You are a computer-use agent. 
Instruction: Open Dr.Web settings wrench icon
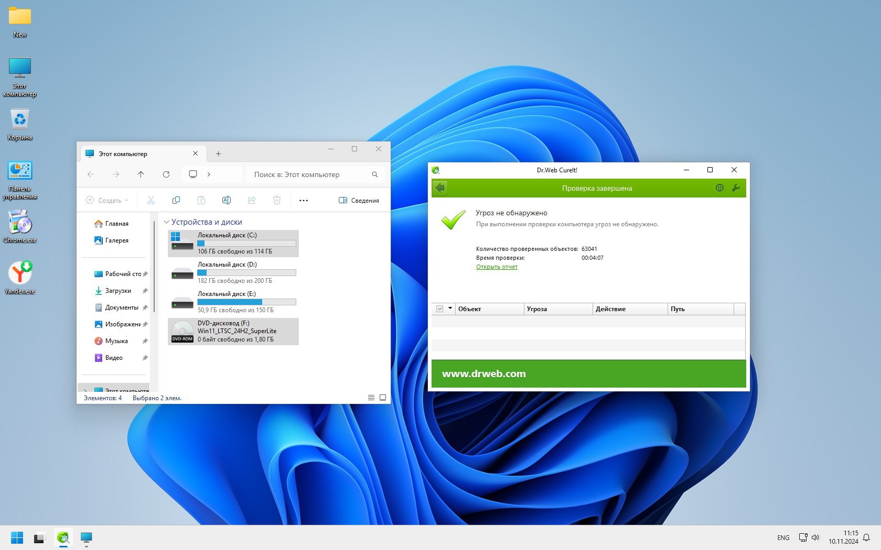click(x=736, y=188)
